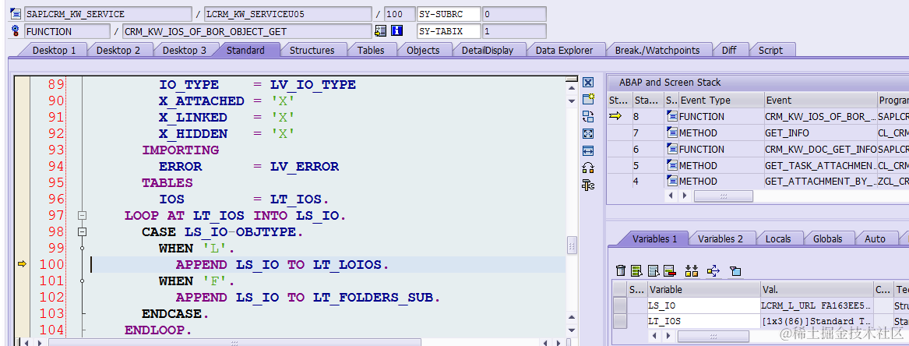Click the navigate-to-source icon after function name
909x346 pixels.
click(x=381, y=30)
